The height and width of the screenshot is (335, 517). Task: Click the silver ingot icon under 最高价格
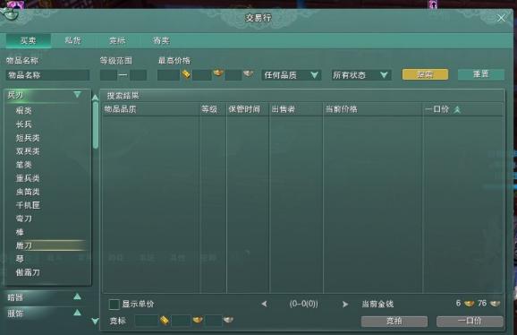[249, 73]
